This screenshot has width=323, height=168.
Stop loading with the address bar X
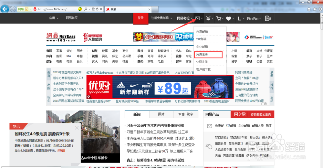[101, 9]
